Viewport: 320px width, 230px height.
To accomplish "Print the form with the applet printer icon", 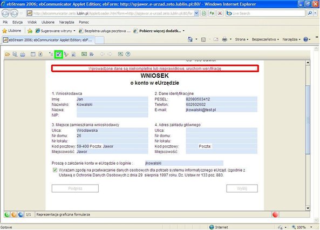I will pos(23,54).
